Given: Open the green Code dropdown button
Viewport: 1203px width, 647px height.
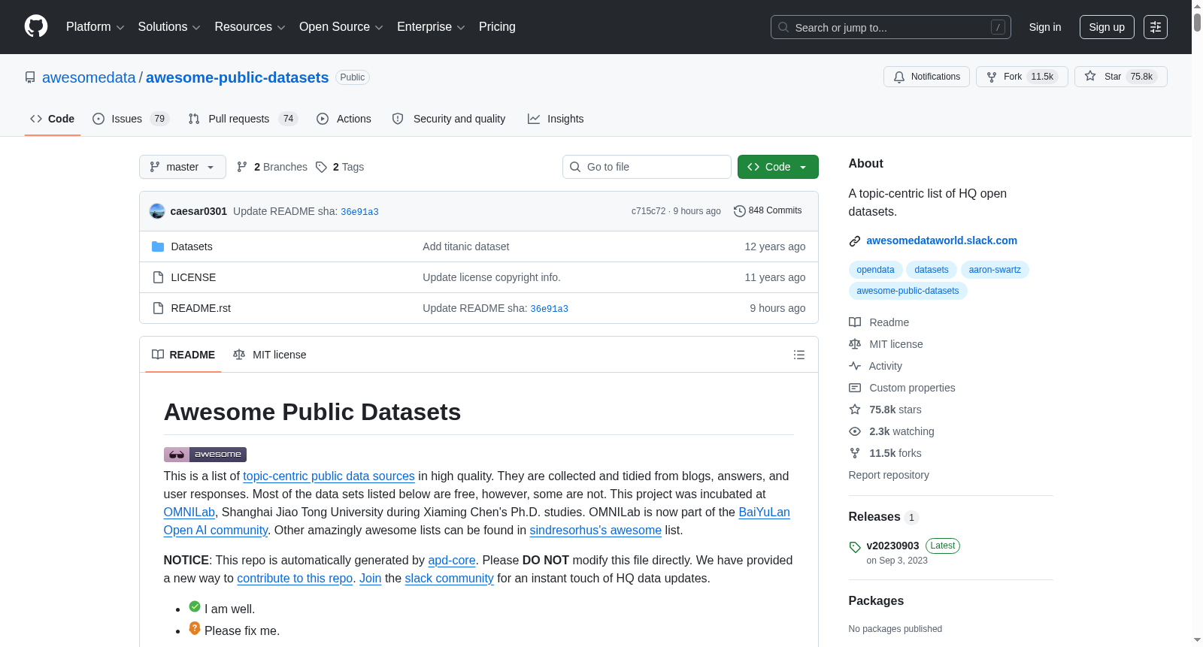Looking at the screenshot, I should coord(777,167).
